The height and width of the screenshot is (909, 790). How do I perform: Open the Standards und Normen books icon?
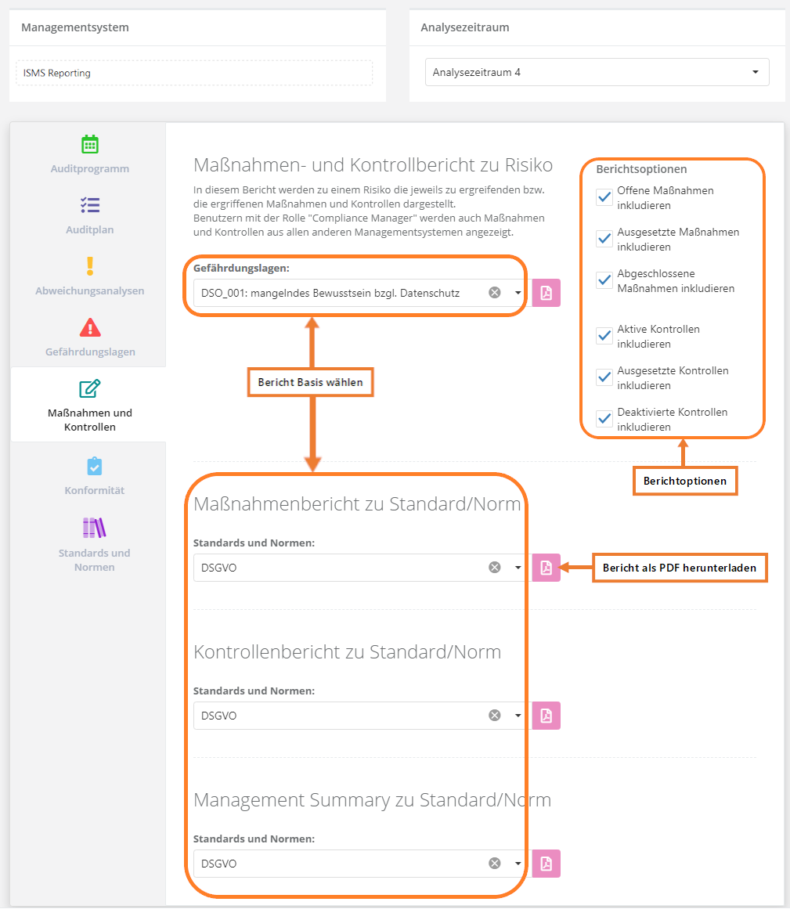pyautogui.click(x=94, y=528)
